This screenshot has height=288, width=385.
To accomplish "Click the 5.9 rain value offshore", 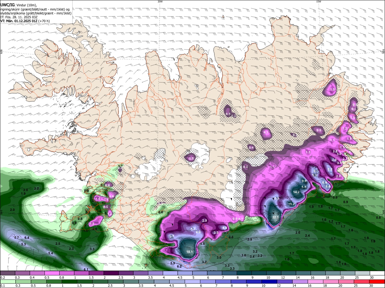I will tap(173, 263).
